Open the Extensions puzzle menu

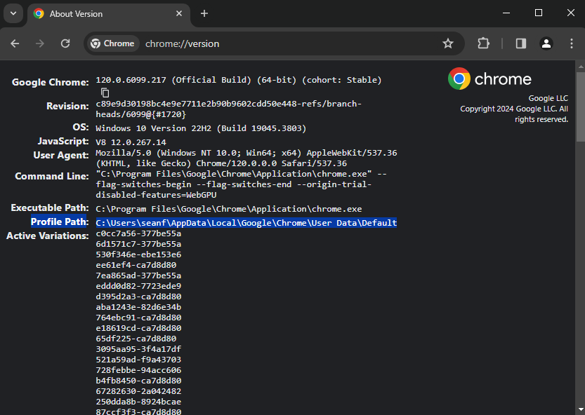pos(483,43)
